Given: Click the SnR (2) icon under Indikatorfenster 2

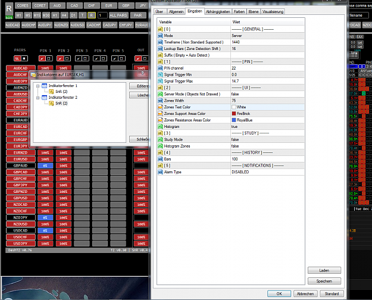Looking at the screenshot, I should point(51,103).
